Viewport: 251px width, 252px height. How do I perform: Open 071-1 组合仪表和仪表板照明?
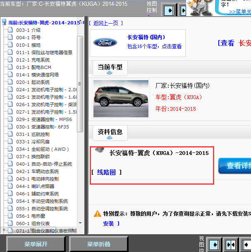(46, 231)
